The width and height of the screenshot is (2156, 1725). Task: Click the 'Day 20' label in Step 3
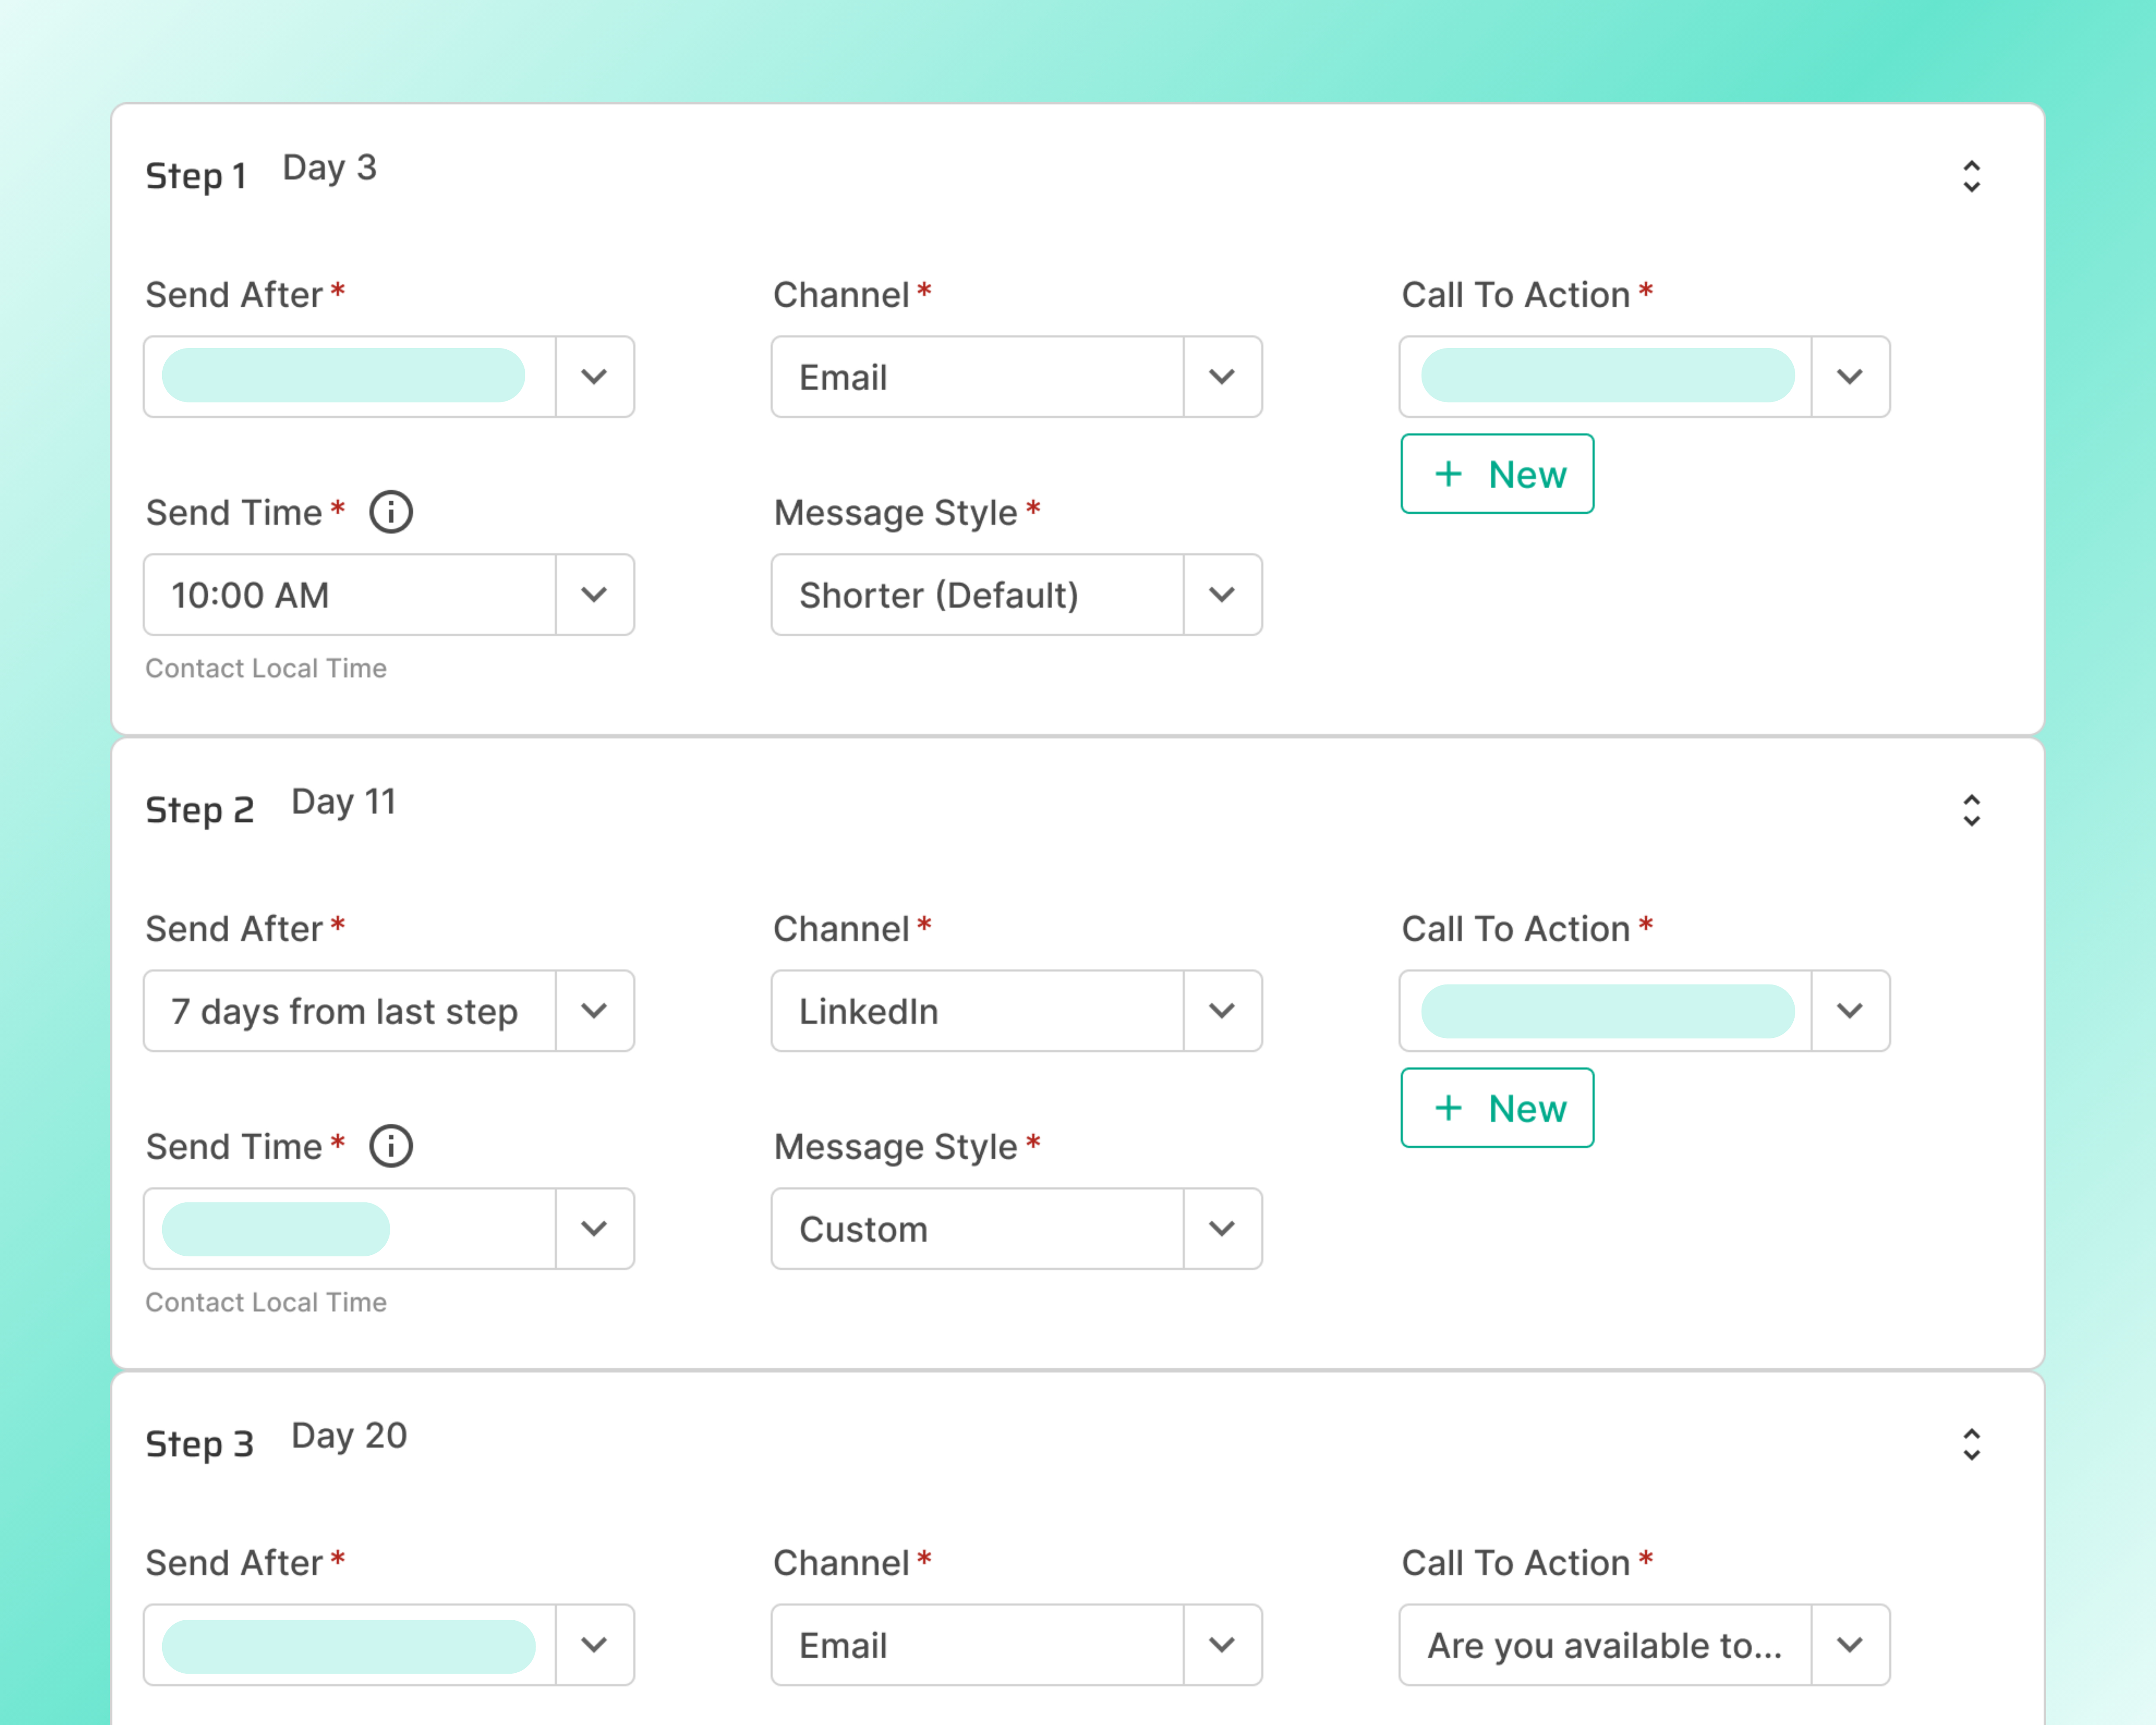point(349,1436)
